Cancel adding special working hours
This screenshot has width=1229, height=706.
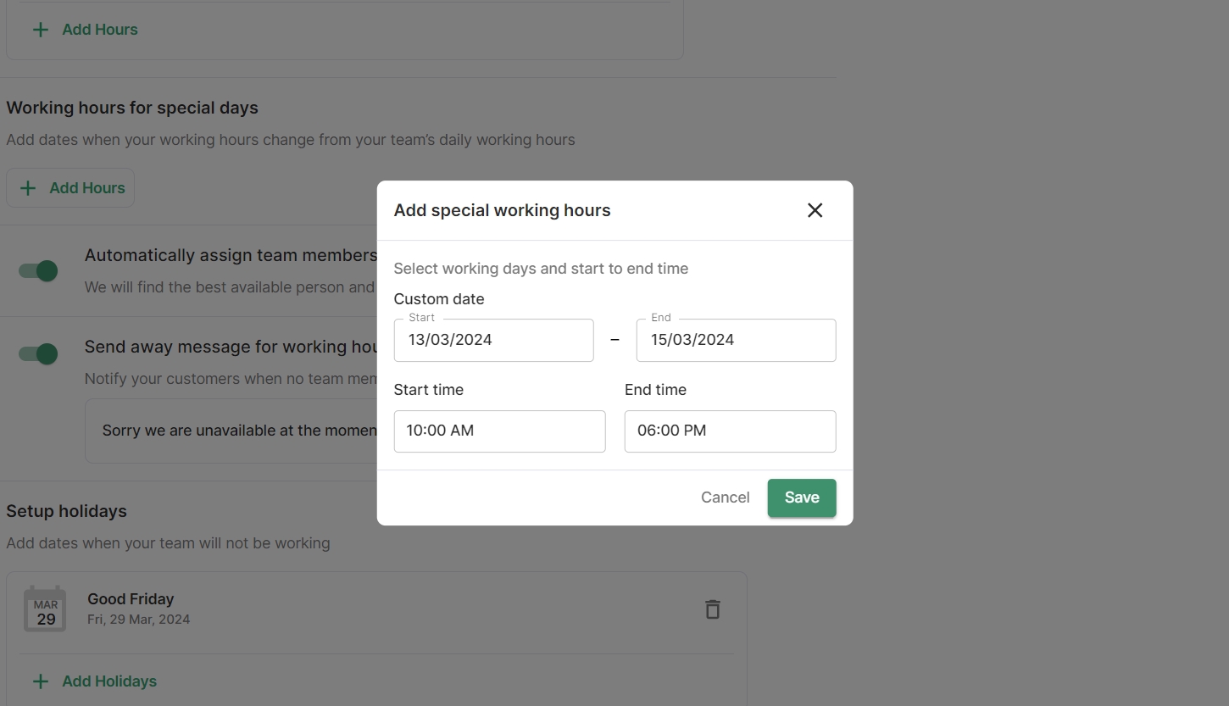(725, 498)
